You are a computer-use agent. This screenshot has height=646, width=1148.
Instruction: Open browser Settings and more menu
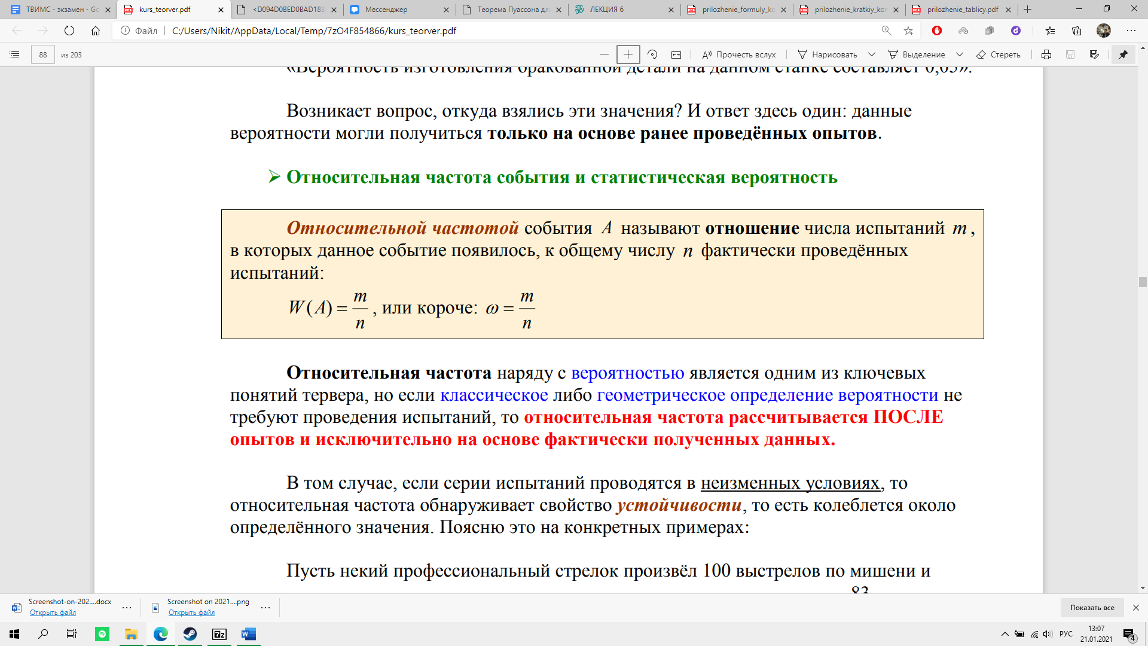point(1131,31)
